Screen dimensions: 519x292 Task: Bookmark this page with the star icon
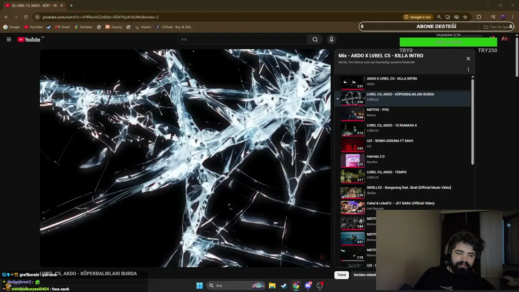(x=465, y=17)
